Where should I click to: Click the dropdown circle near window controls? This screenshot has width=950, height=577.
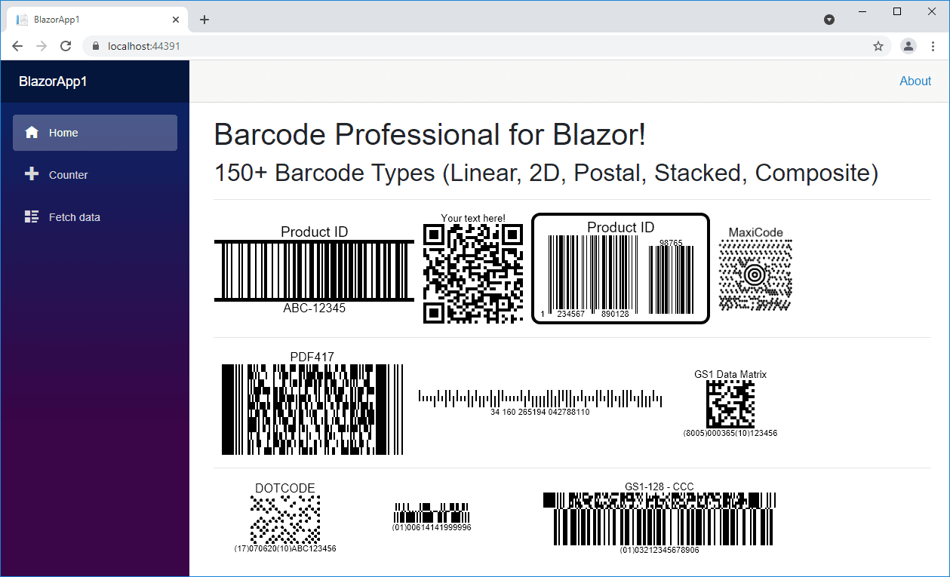click(x=829, y=20)
